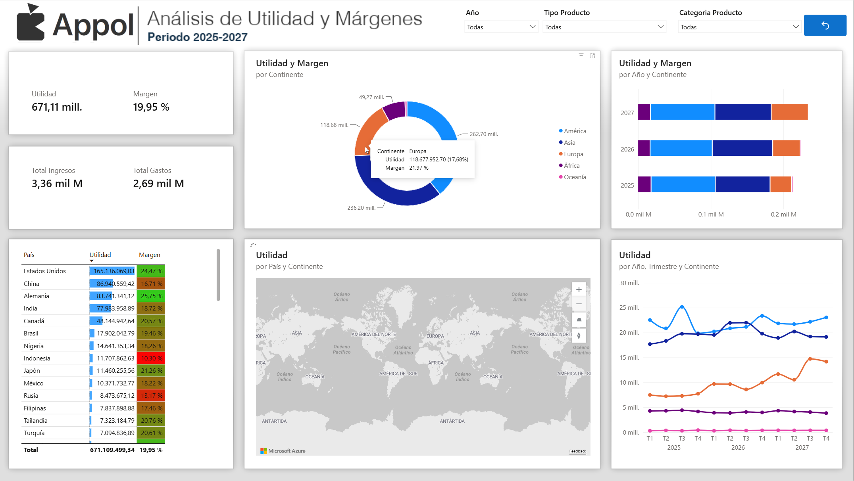
Task: Select the Estados Unidos row
Action: click(x=93, y=271)
